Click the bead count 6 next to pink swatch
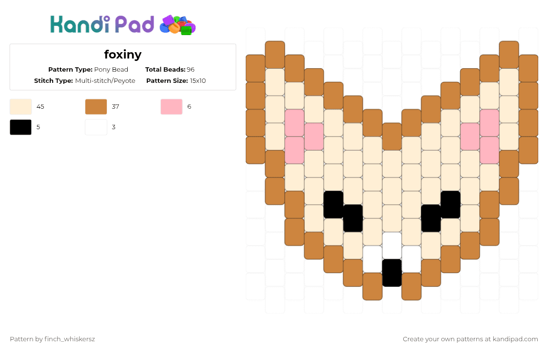Screen dimensions: 548x351 189,107
